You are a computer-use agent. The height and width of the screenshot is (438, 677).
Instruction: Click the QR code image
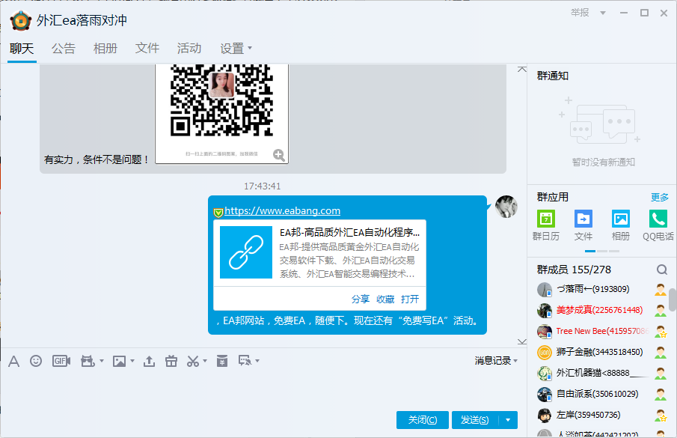coord(221,113)
